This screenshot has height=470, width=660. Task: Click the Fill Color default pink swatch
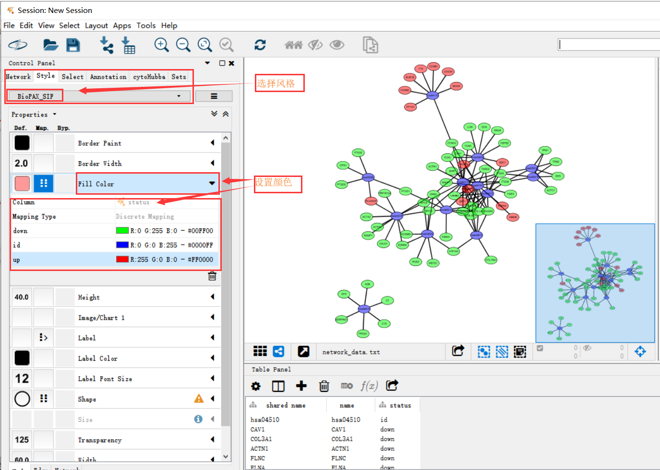click(22, 183)
